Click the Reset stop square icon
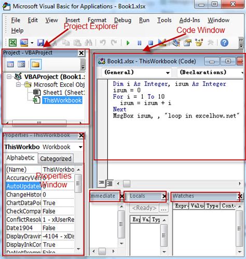Screen dimensions: 246x259 (151, 43)
